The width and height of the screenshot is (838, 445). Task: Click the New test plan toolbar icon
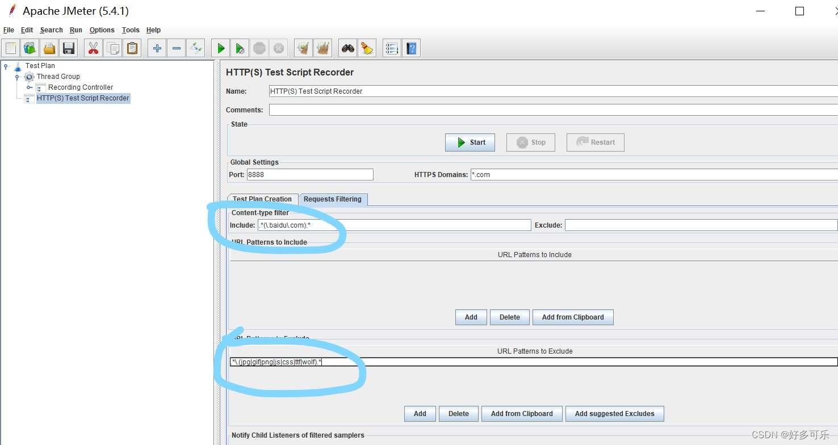coord(11,48)
